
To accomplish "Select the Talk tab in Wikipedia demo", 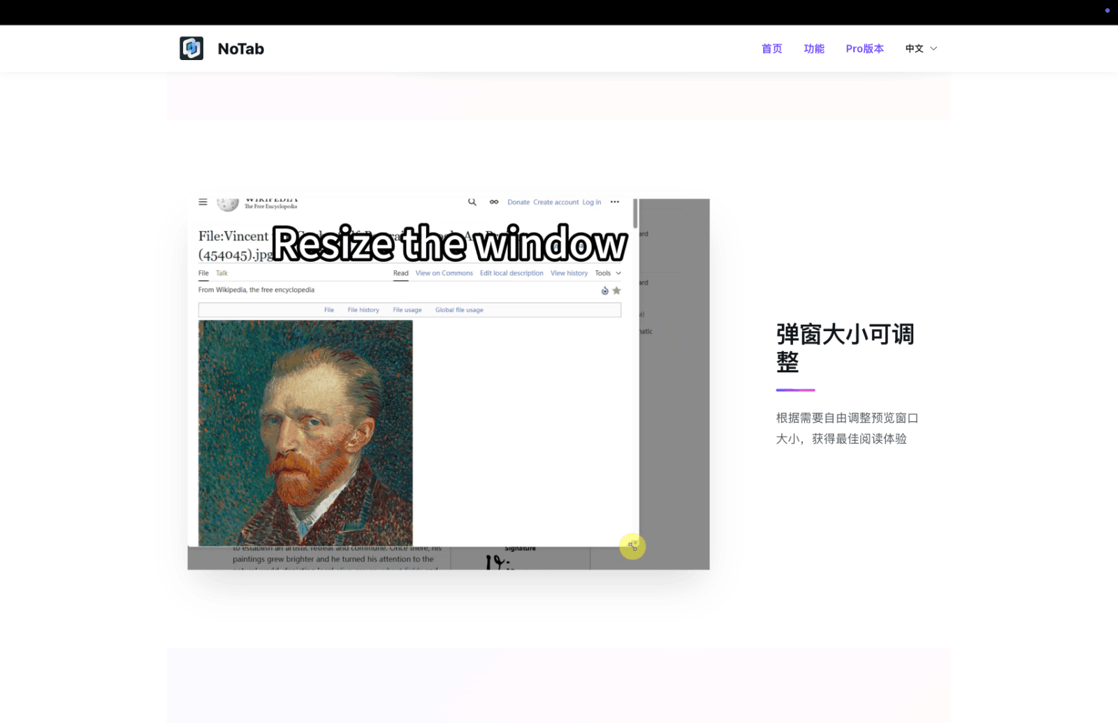I will (x=222, y=273).
